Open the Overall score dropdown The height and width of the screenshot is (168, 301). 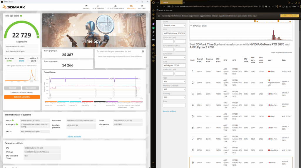click(x=174, y=25)
